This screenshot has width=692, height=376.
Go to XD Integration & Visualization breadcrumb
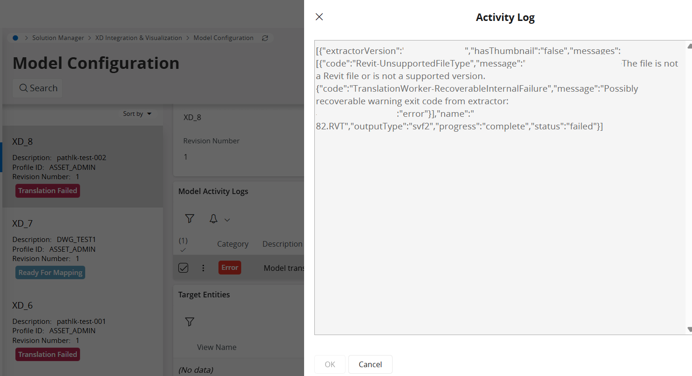coord(138,38)
